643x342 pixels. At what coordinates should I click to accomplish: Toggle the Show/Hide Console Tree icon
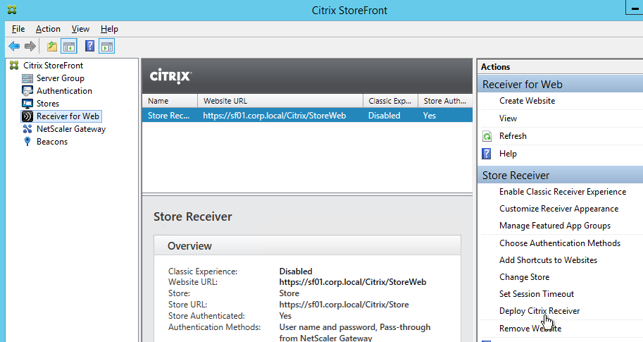click(69, 47)
